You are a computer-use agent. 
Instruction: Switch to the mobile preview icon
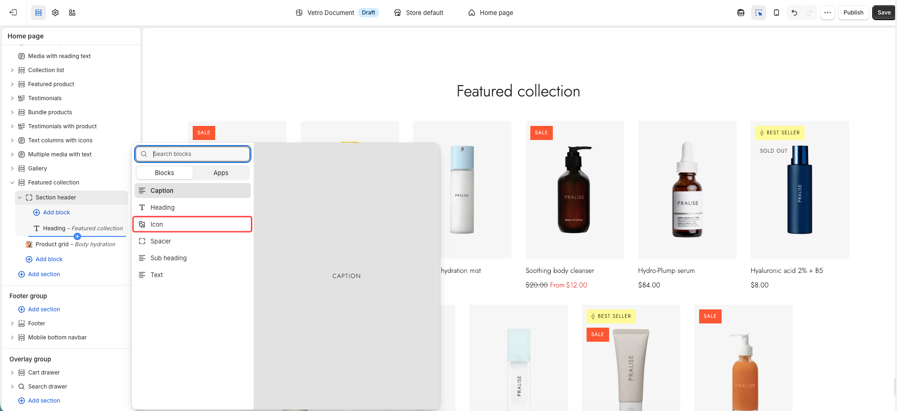pyautogui.click(x=776, y=13)
